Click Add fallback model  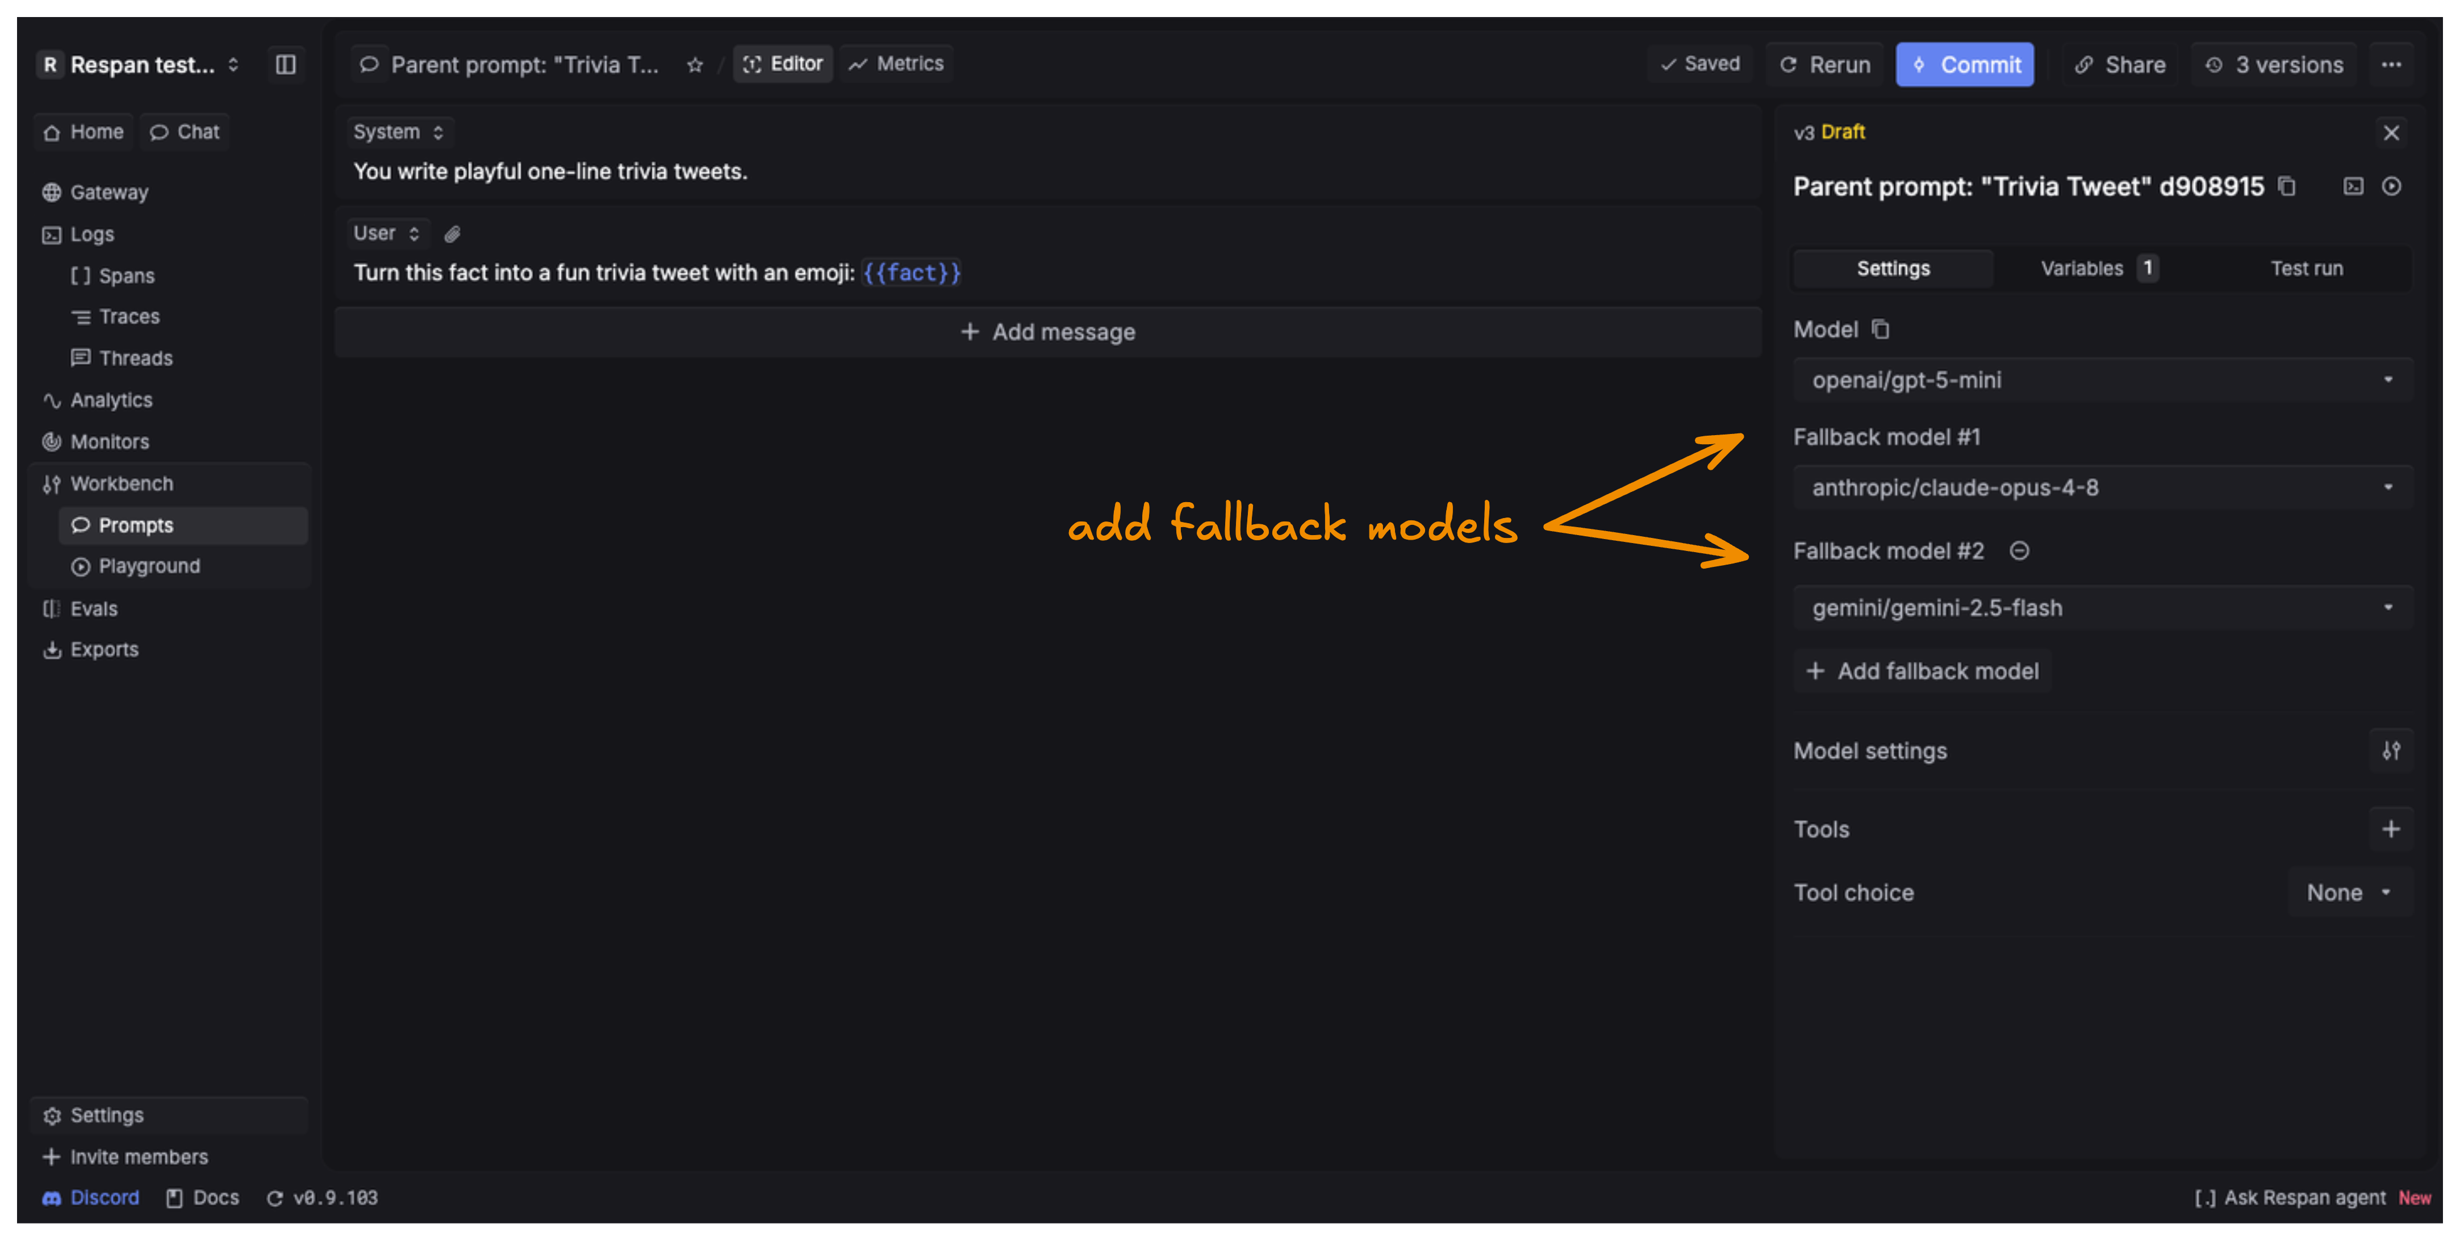pos(1922,671)
